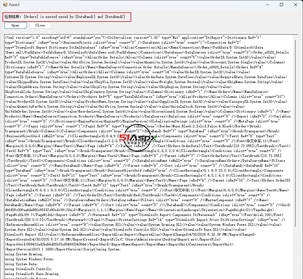Click the ReportGuid line in the XML

pyautogui.click(x=119, y=244)
